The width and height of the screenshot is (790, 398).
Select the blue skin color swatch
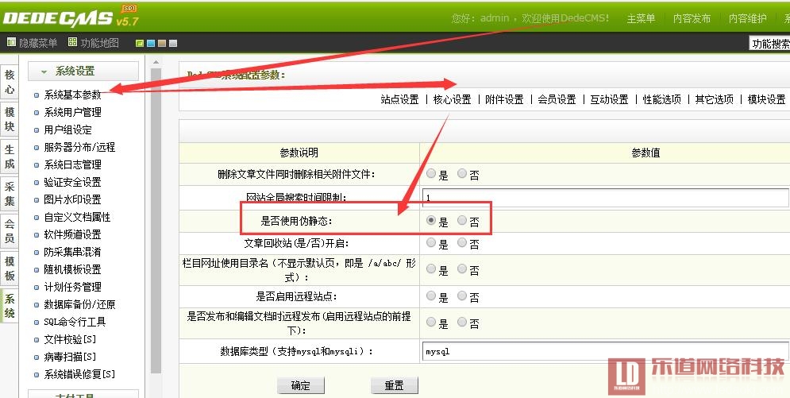151,44
